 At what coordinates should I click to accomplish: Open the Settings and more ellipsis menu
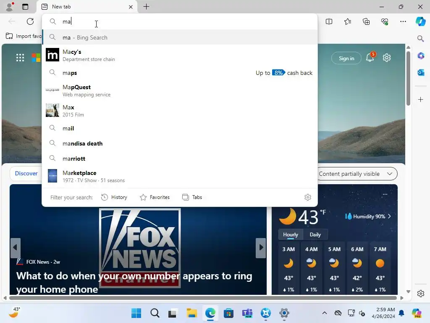pyautogui.click(x=403, y=21)
